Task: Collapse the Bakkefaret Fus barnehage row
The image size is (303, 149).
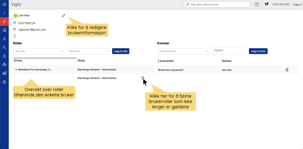Action: 16,70
